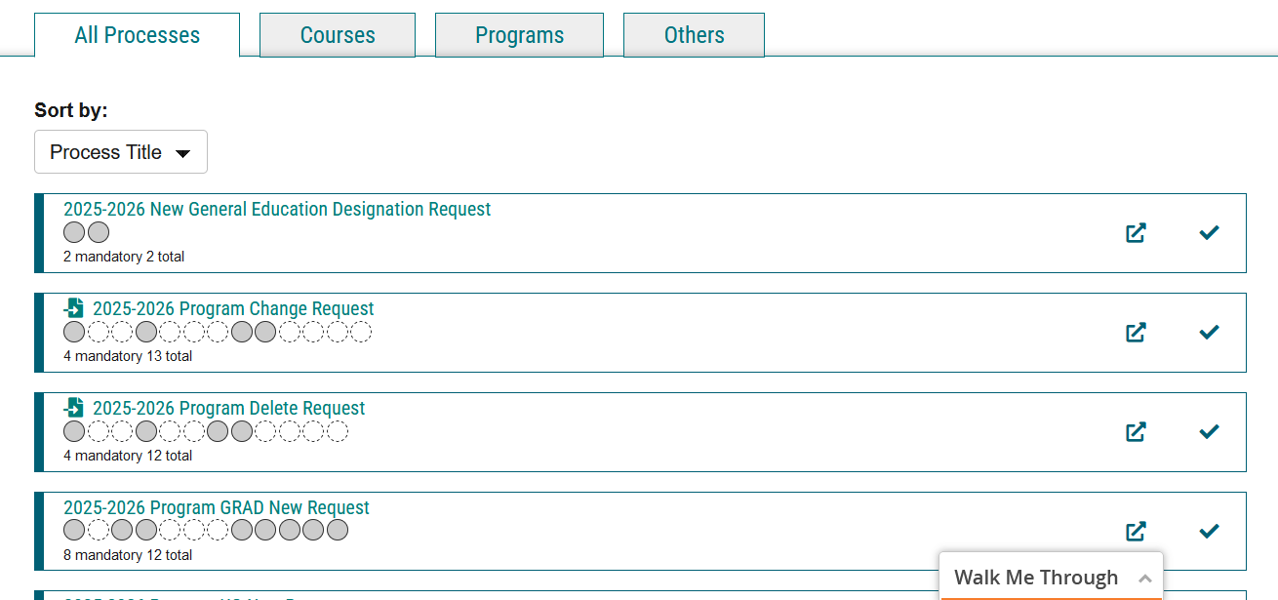Open the Process Title sort dropdown
The height and width of the screenshot is (600, 1278).
pos(121,152)
